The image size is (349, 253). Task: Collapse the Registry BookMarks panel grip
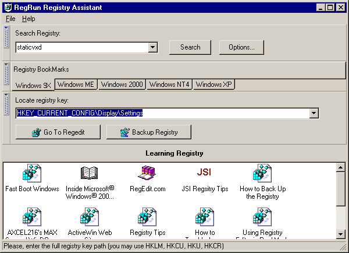pyautogui.click(x=6, y=74)
